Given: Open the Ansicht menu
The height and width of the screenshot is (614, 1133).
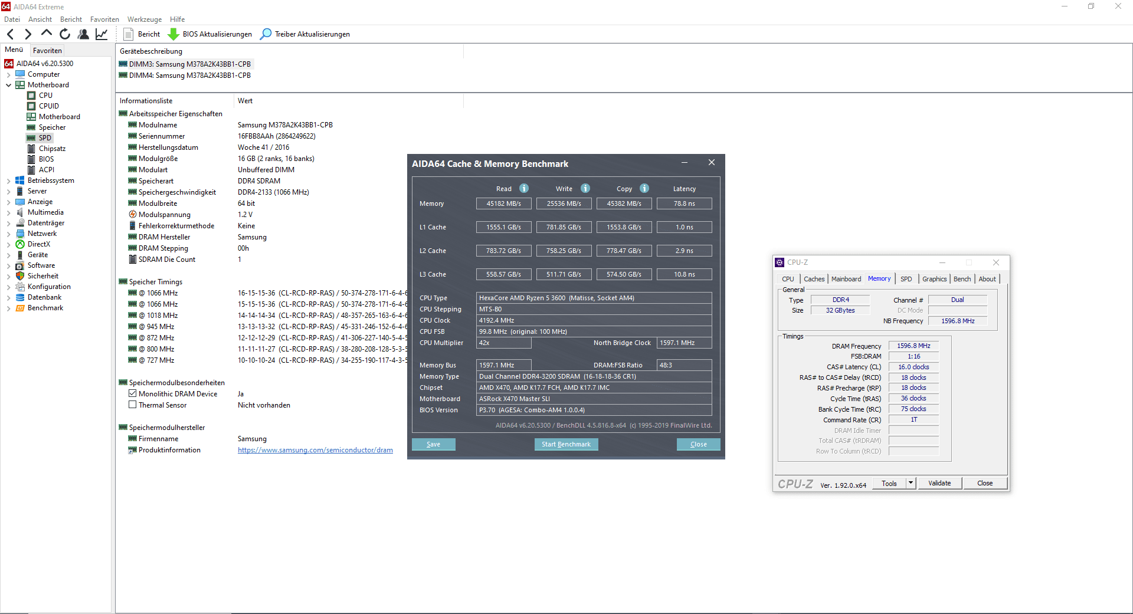Looking at the screenshot, I should click(40, 19).
